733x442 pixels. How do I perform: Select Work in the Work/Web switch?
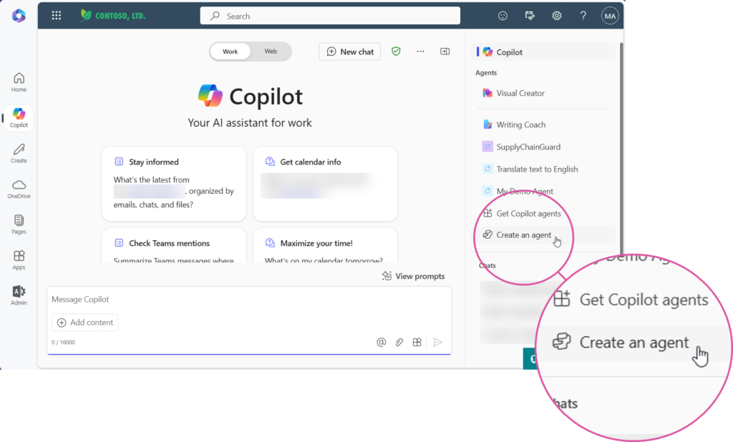230,51
